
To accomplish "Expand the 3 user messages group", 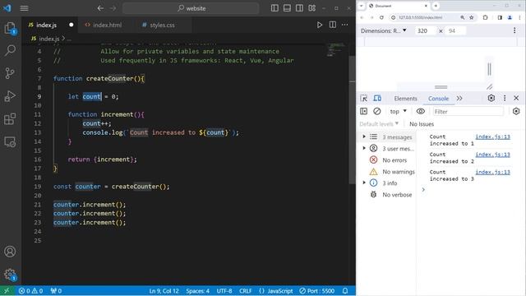I will tap(364, 148).
